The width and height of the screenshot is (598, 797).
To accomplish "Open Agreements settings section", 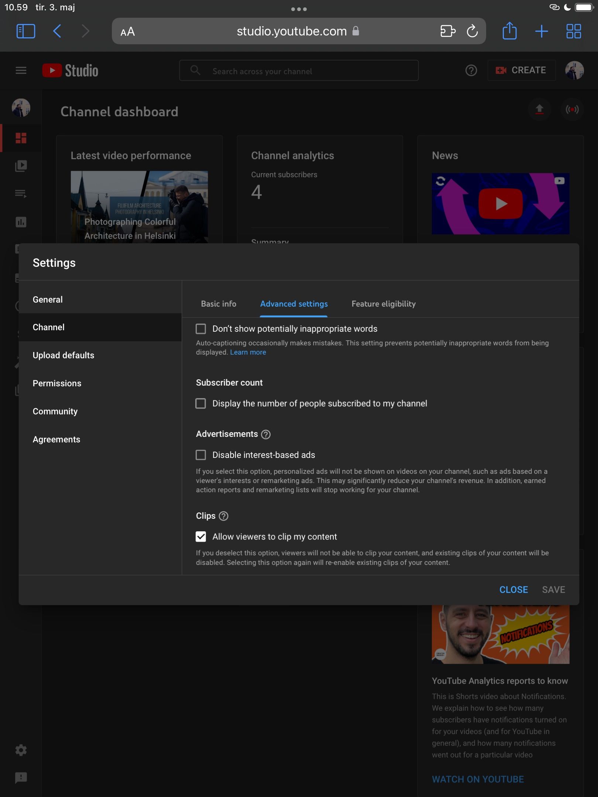I will (x=100, y=439).
